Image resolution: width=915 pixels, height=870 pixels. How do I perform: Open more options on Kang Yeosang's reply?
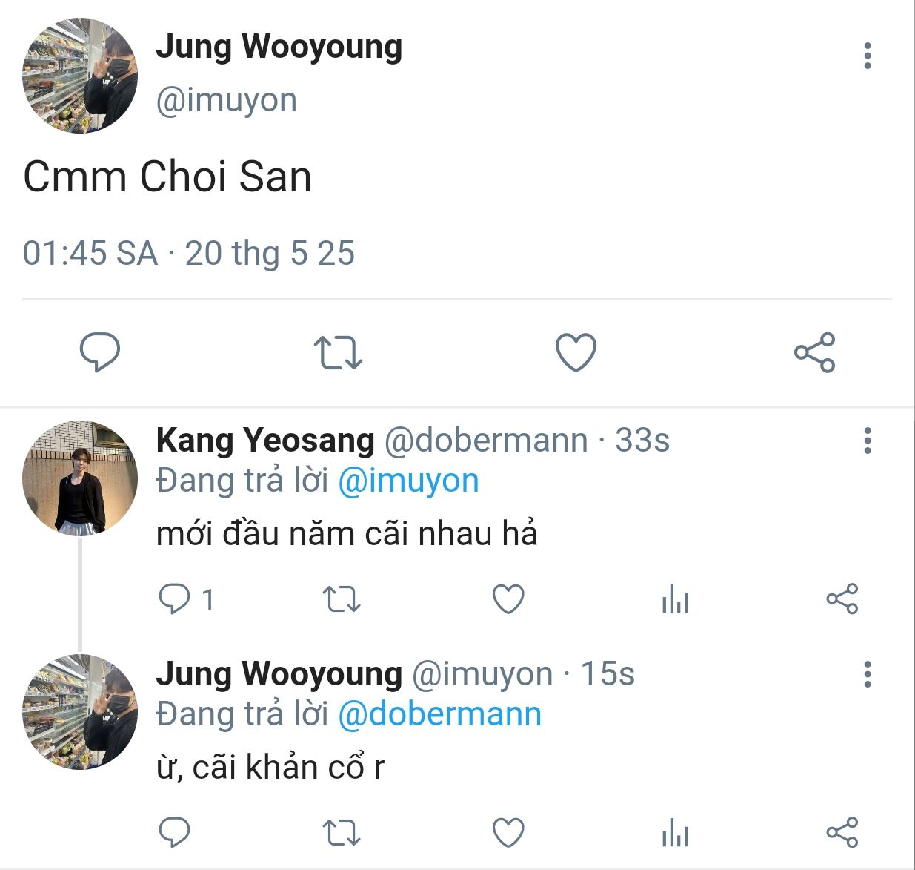point(868,441)
